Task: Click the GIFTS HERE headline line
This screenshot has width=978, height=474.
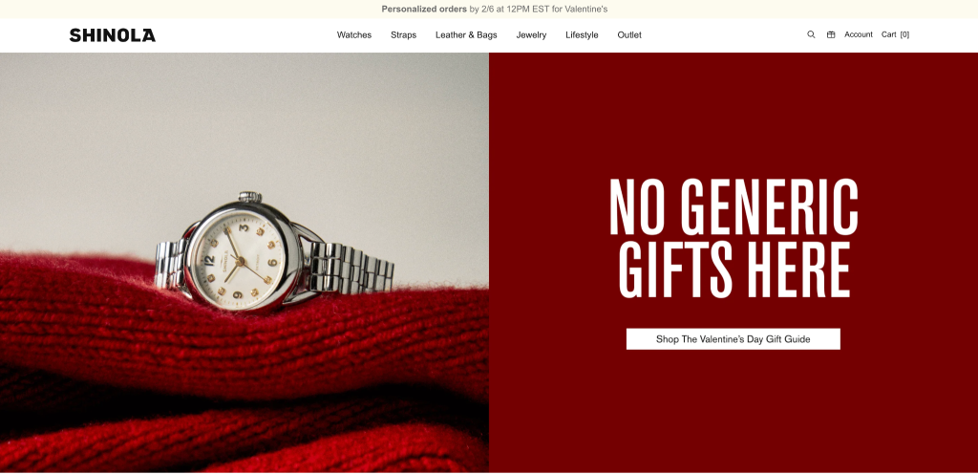Action: point(734,269)
